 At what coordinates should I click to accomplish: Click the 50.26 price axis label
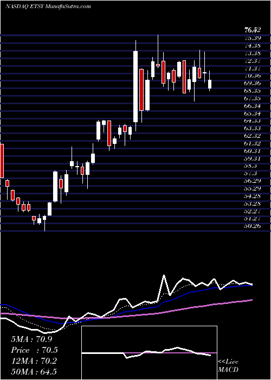[253, 226]
